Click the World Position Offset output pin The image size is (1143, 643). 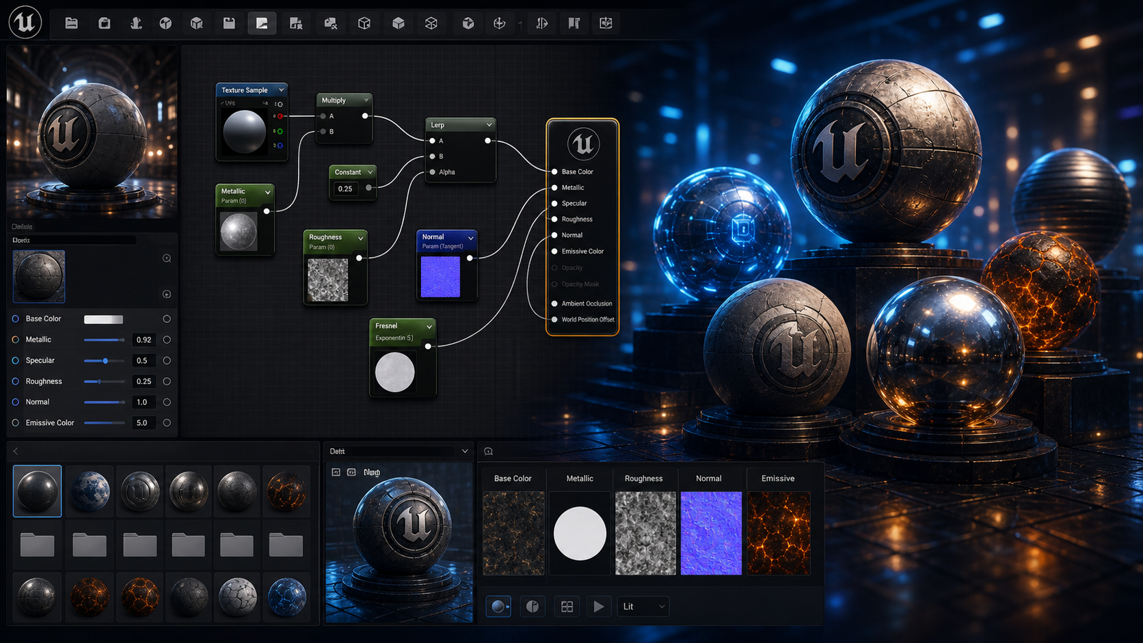[x=554, y=320]
